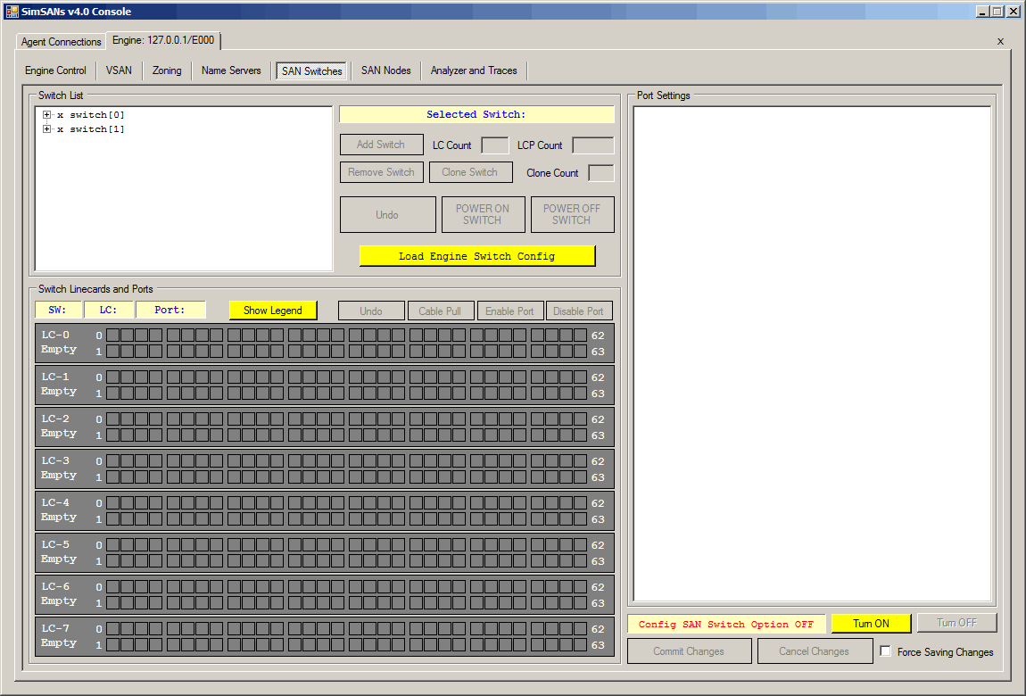
Task: Go to the Agent Connections tab
Action: 62,42
